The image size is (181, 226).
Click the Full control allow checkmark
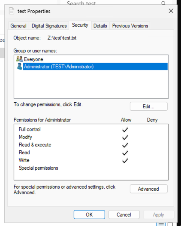(125, 129)
